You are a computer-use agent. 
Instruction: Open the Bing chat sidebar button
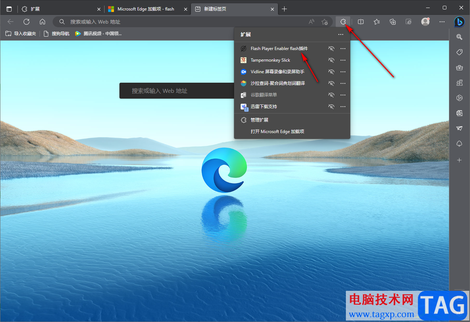(459, 22)
